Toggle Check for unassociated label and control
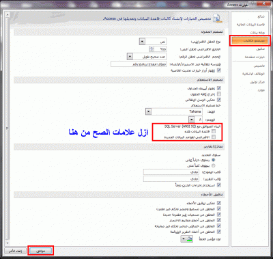273x259 pixels. click(219, 208)
